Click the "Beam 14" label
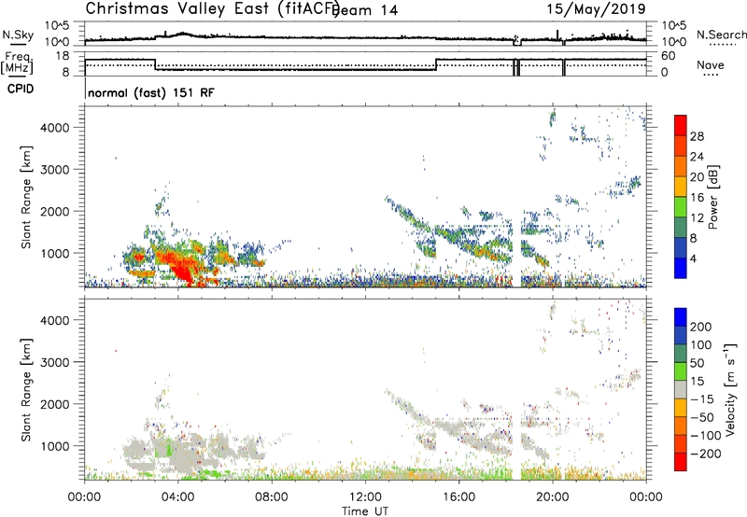 [365, 10]
